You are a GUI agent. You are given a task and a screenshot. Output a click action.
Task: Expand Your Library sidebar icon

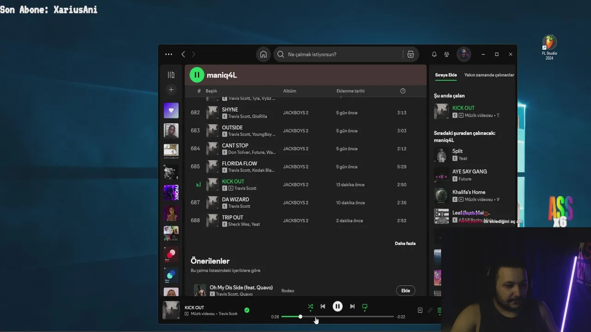click(x=171, y=75)
